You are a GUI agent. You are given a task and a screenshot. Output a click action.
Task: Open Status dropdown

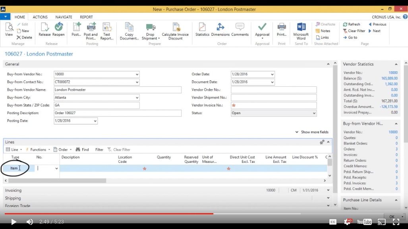point(314,113)
